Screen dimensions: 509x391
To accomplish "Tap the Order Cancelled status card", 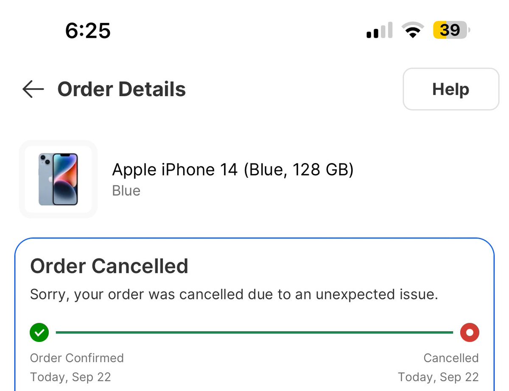I will tap(255, 314).
